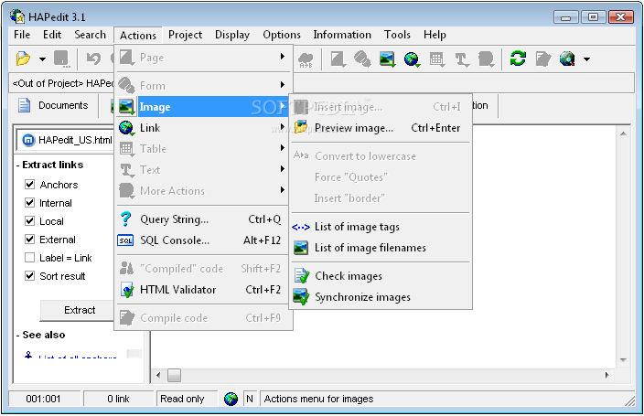The height and width of the screenshot is (416, 644).
Task: Choose List of image filenames
Action: coord(381,248)
